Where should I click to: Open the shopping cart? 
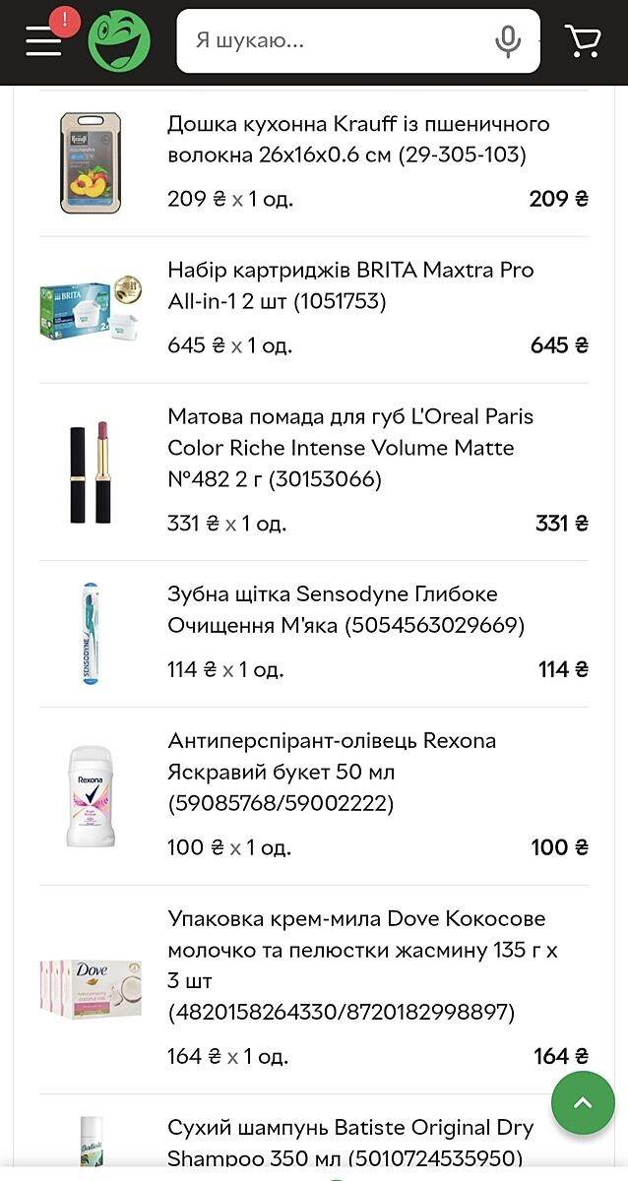(x=583, y=40)
